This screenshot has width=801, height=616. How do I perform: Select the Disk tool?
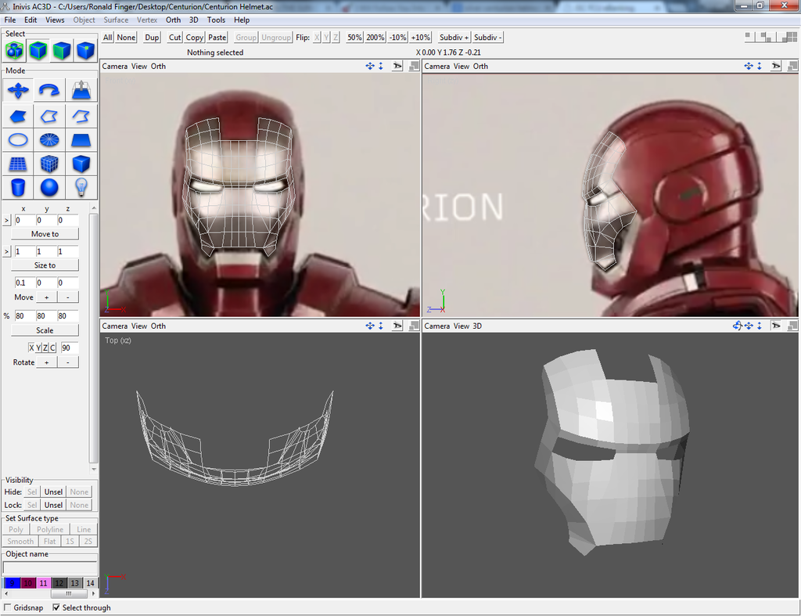(49, 140)
